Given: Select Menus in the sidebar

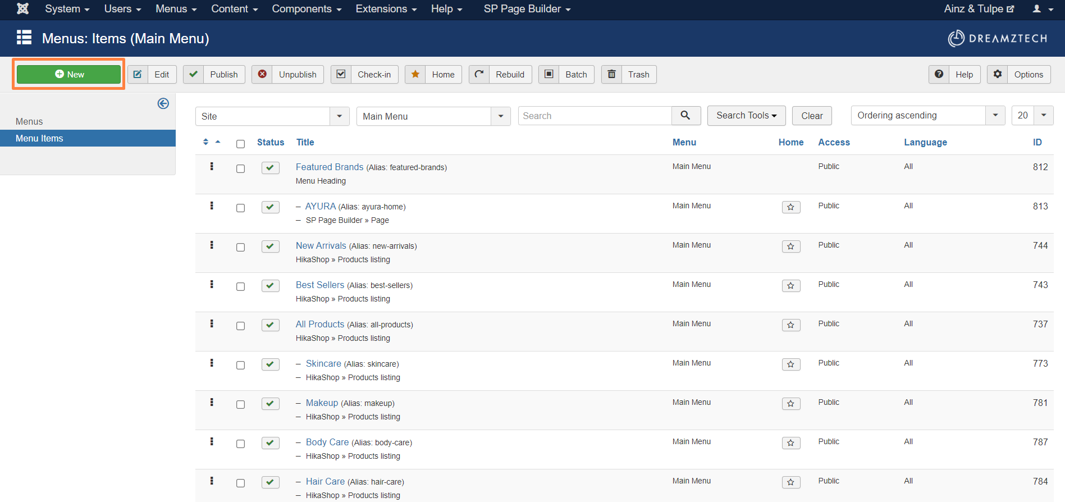Looking at the screenshot, I should click(x=29, y=121).
